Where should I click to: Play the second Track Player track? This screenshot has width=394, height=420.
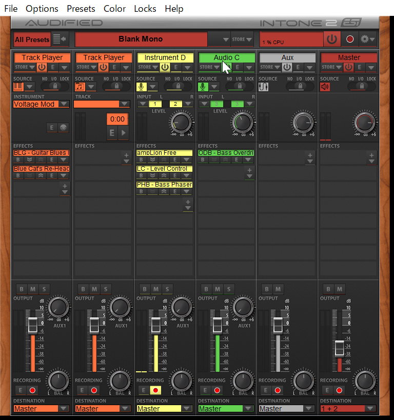click(x=123, y=133)
